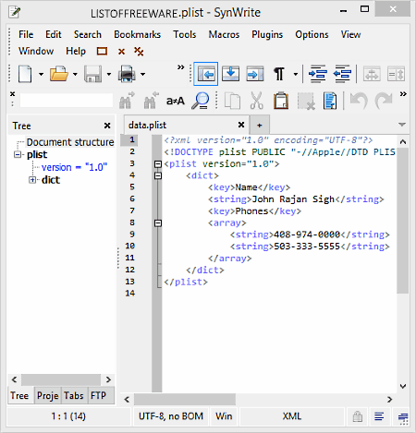
Task: Toggle the right side panel icon
Action: pyautogui.click(x=255, y=74)
